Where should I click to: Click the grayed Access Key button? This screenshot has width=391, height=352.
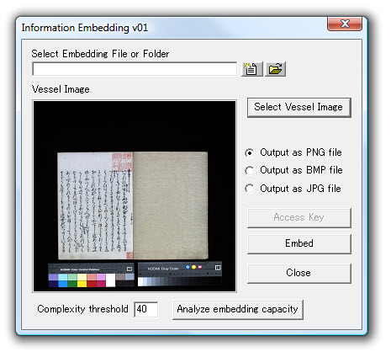pos(299,218)
